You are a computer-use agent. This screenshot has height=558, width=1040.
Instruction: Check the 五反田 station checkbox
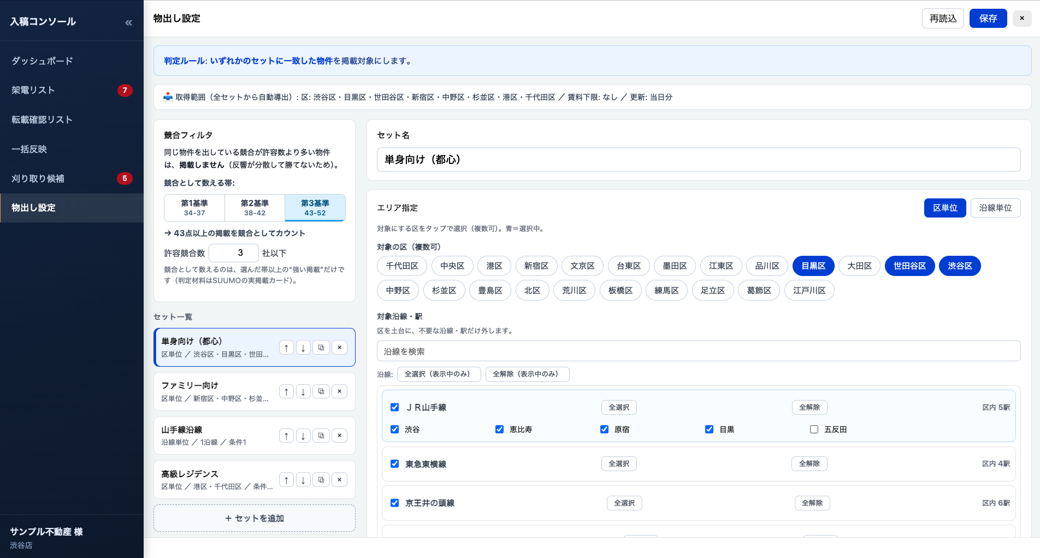pos(814,430)
